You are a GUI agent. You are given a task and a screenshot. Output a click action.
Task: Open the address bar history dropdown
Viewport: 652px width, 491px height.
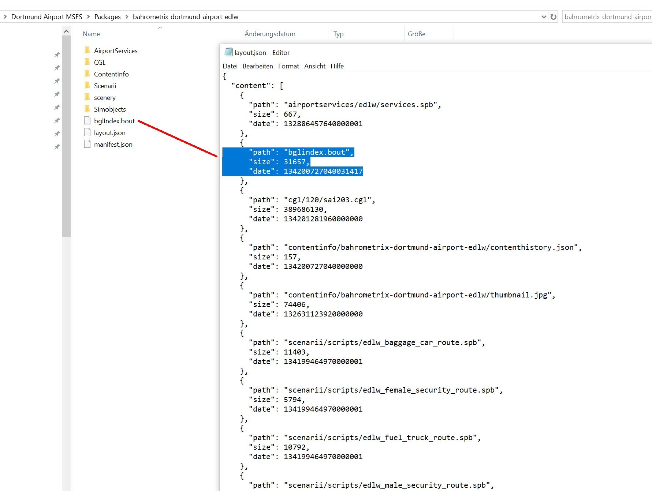click(544, 17)
